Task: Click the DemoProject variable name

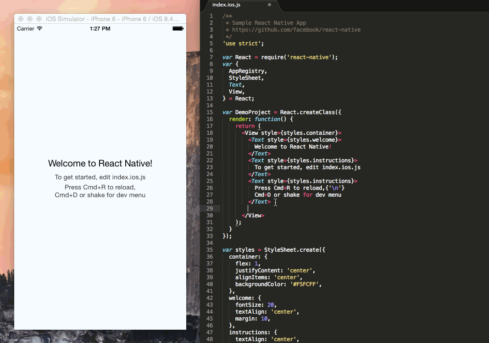Action: (x=253, y=112)
